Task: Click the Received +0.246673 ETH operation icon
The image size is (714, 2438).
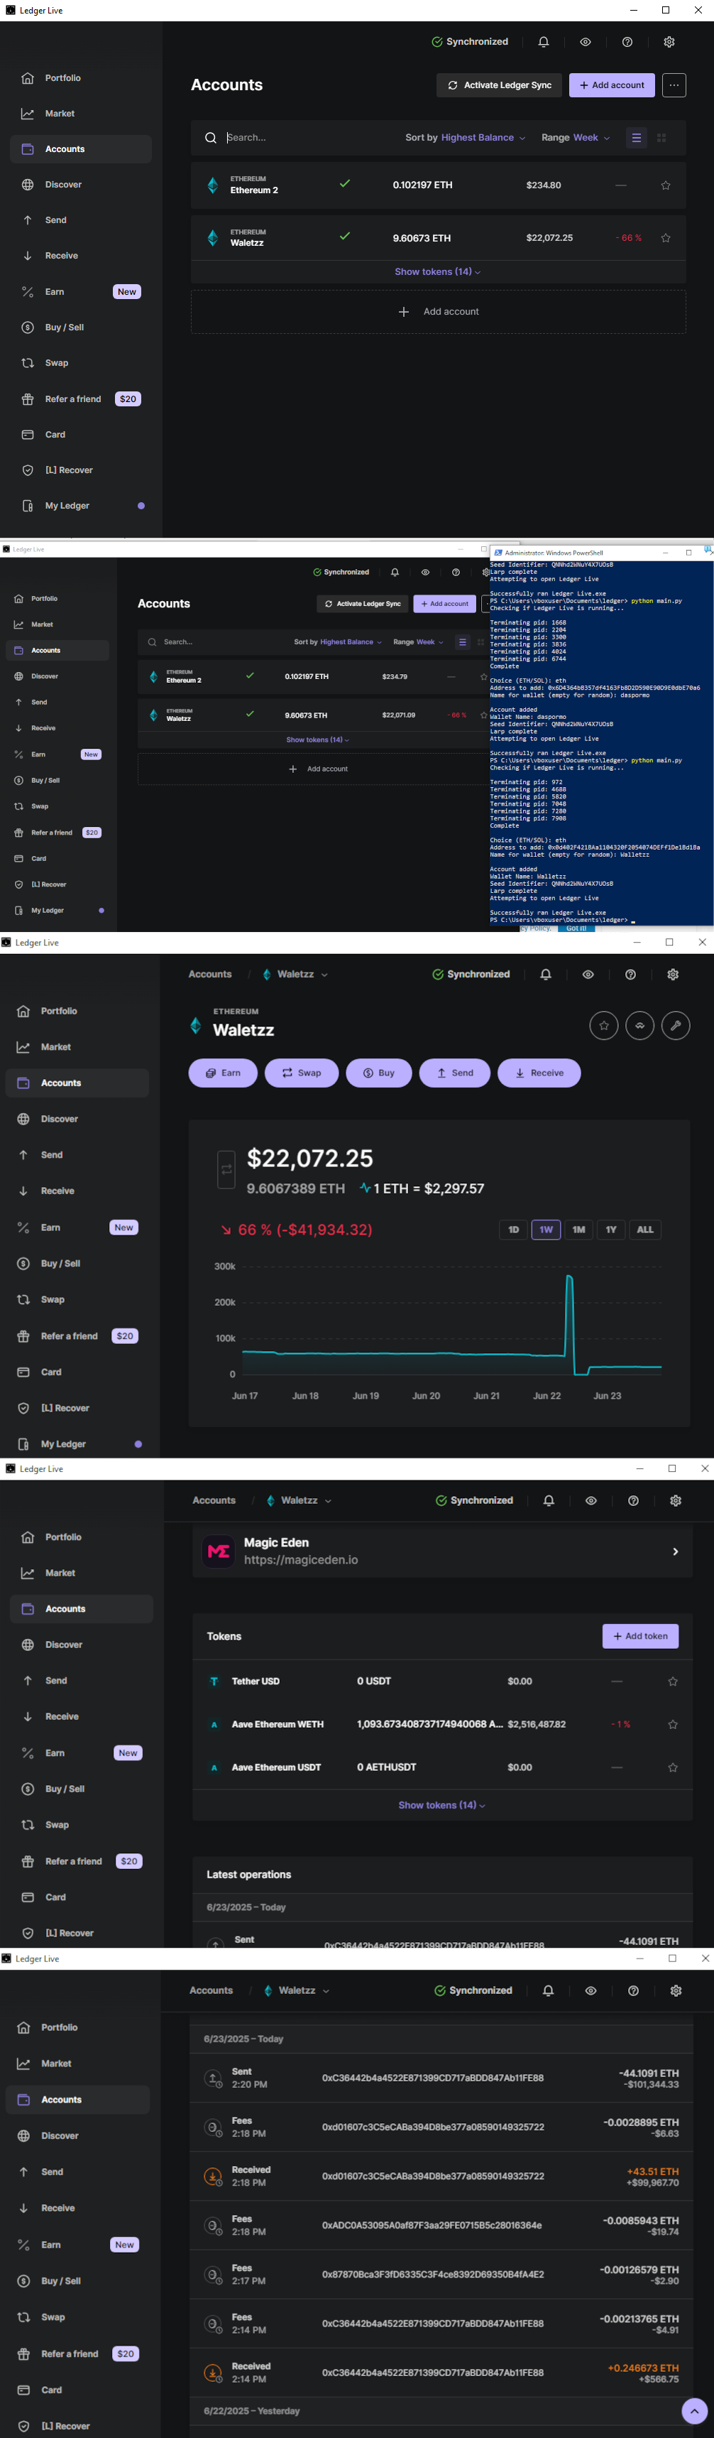Action: pos(213,2373)
